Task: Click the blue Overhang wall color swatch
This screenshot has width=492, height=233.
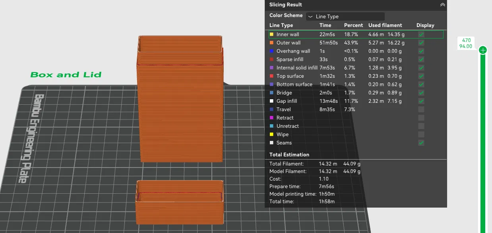Action: point(271,51)
